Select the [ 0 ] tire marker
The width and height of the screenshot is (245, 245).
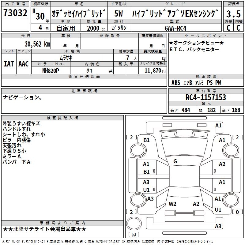pyautogui.click(x=237, y=212)
